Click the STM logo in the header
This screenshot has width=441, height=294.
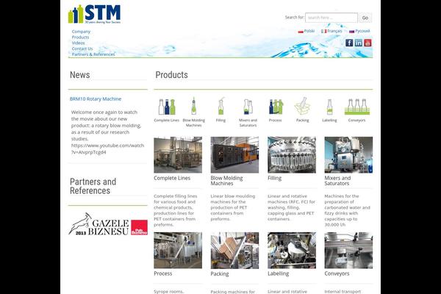95,14
